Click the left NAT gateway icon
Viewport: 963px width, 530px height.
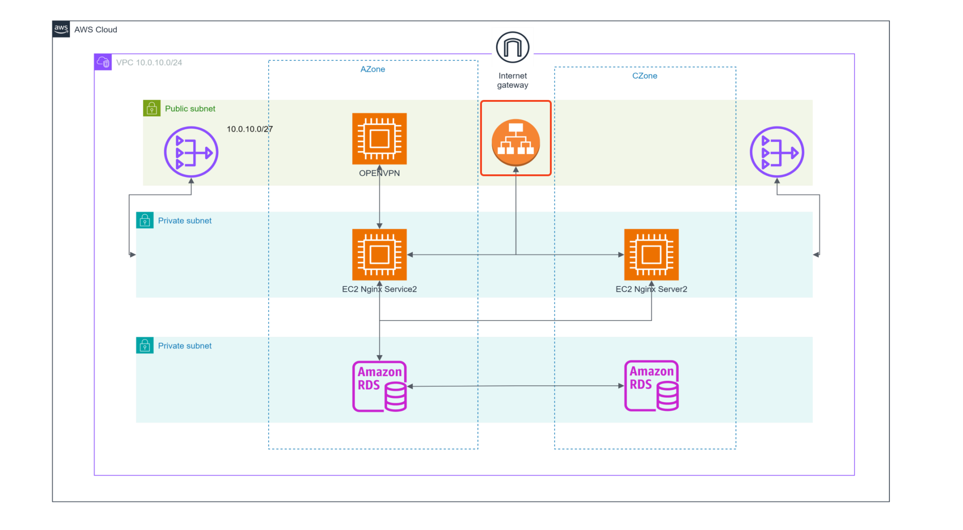tap(191, 152)
